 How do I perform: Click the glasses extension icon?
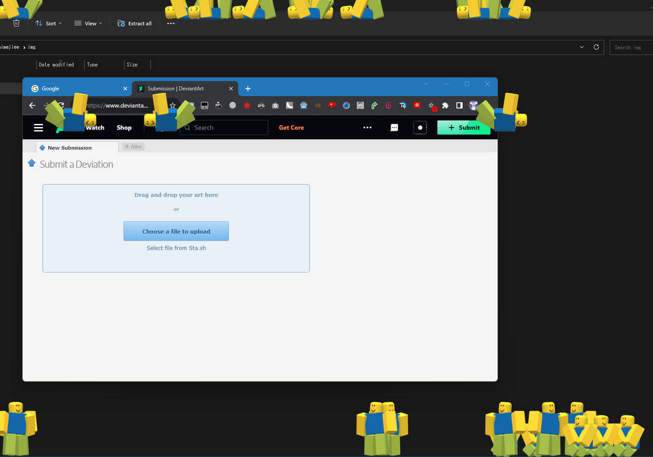click(261, 105)
